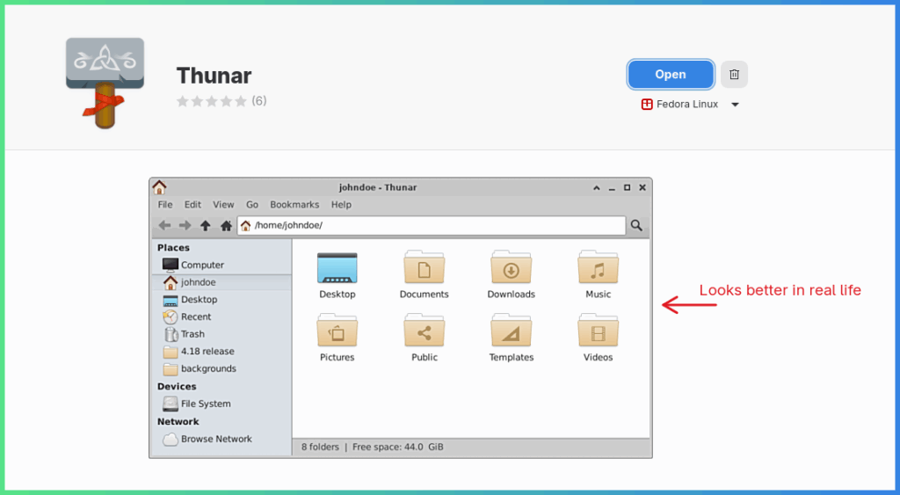Viewport: 900px width, 495px height.
Task: Click the trash uninstall icon beside Open
Action: coord(734,75)
